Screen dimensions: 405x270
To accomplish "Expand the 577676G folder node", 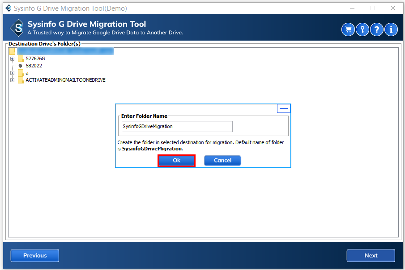I will click(12, 59).
